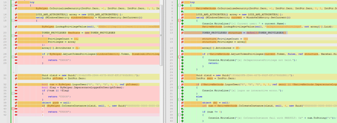This screenshot has width=337, height=123.
Task: Collapse the red fold box at left line 40
Action: [x=13, y=109]
